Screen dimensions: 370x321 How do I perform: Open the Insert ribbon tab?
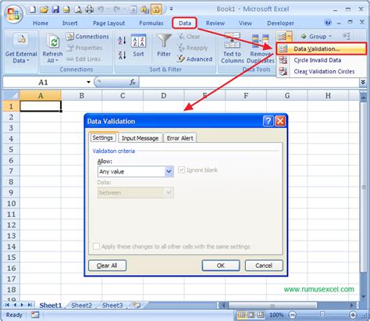[69, 23]
